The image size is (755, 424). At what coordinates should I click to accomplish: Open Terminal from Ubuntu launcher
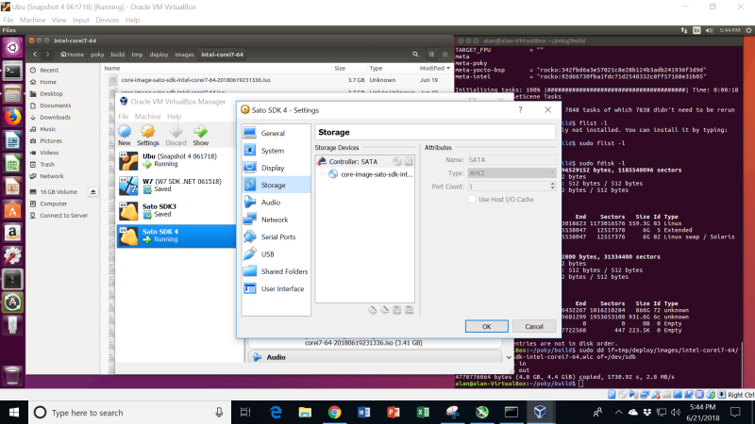[x=12, y=72]
